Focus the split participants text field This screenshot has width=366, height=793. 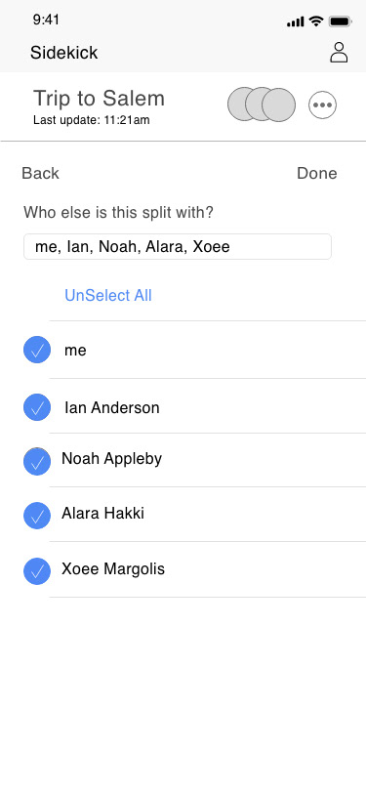[x=178, y=247]
